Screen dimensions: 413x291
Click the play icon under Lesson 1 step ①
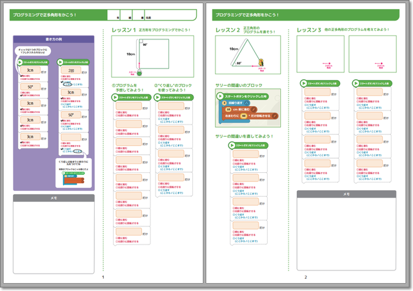point(115,97)
